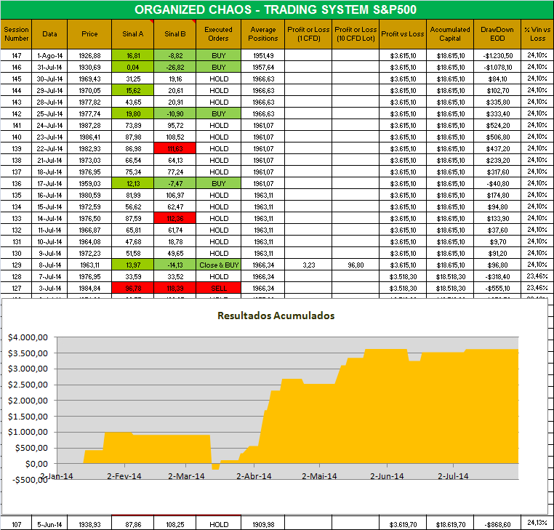
Task: Select the $4.000,00 axis label
Action: point(28,337)
